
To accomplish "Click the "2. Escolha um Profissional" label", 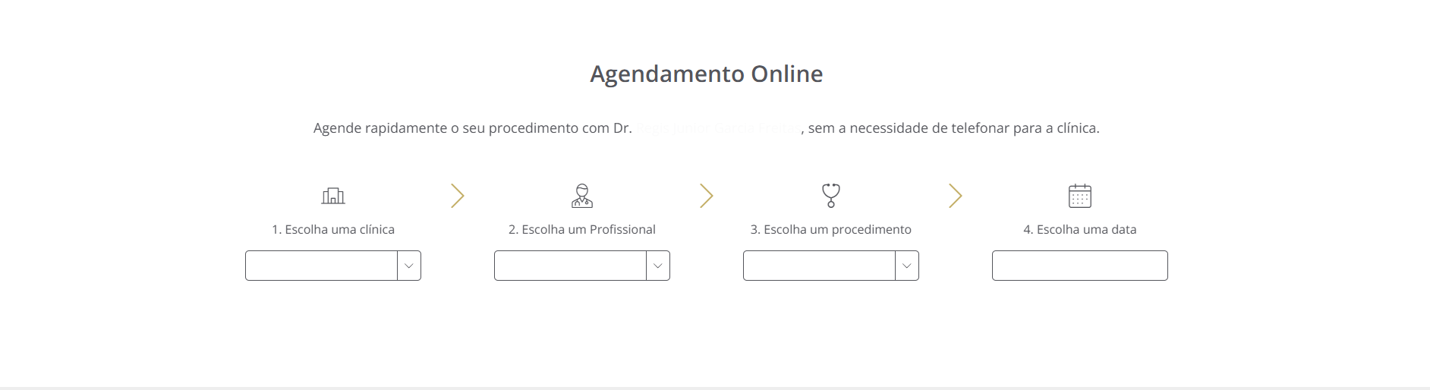I will point(582,229).
